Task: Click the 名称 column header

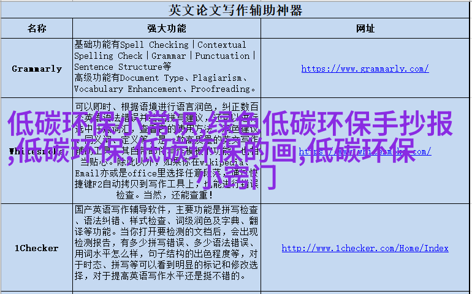Action: (x=37, y=28)
